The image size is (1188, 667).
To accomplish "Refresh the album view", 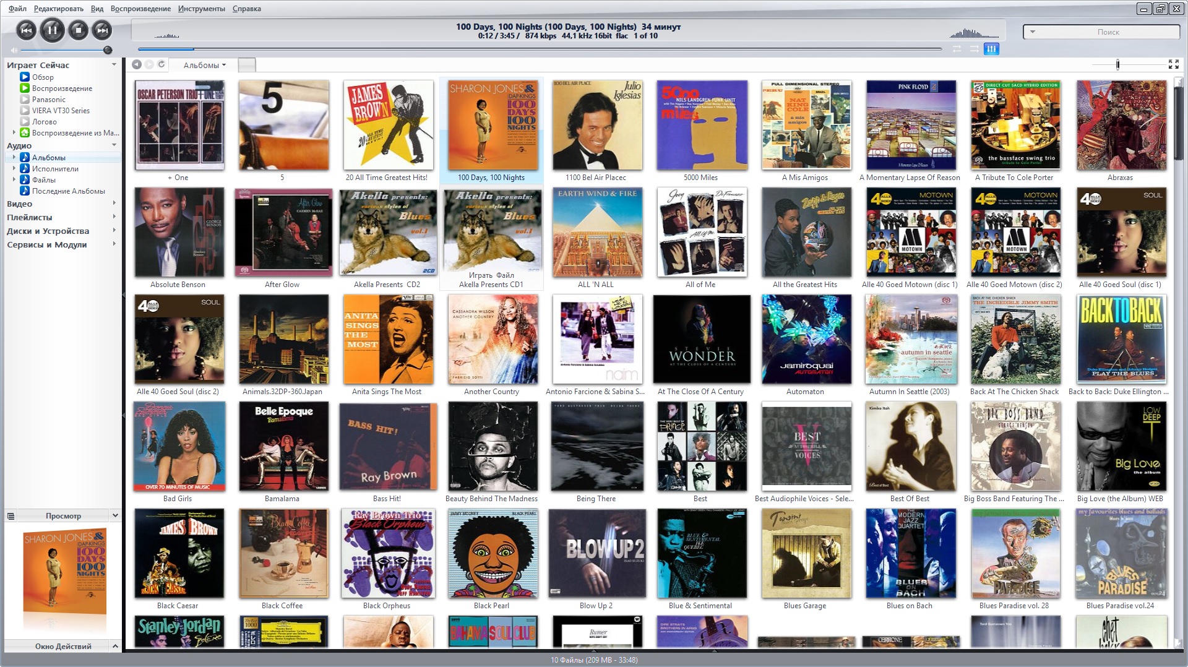I will point(161,64).
